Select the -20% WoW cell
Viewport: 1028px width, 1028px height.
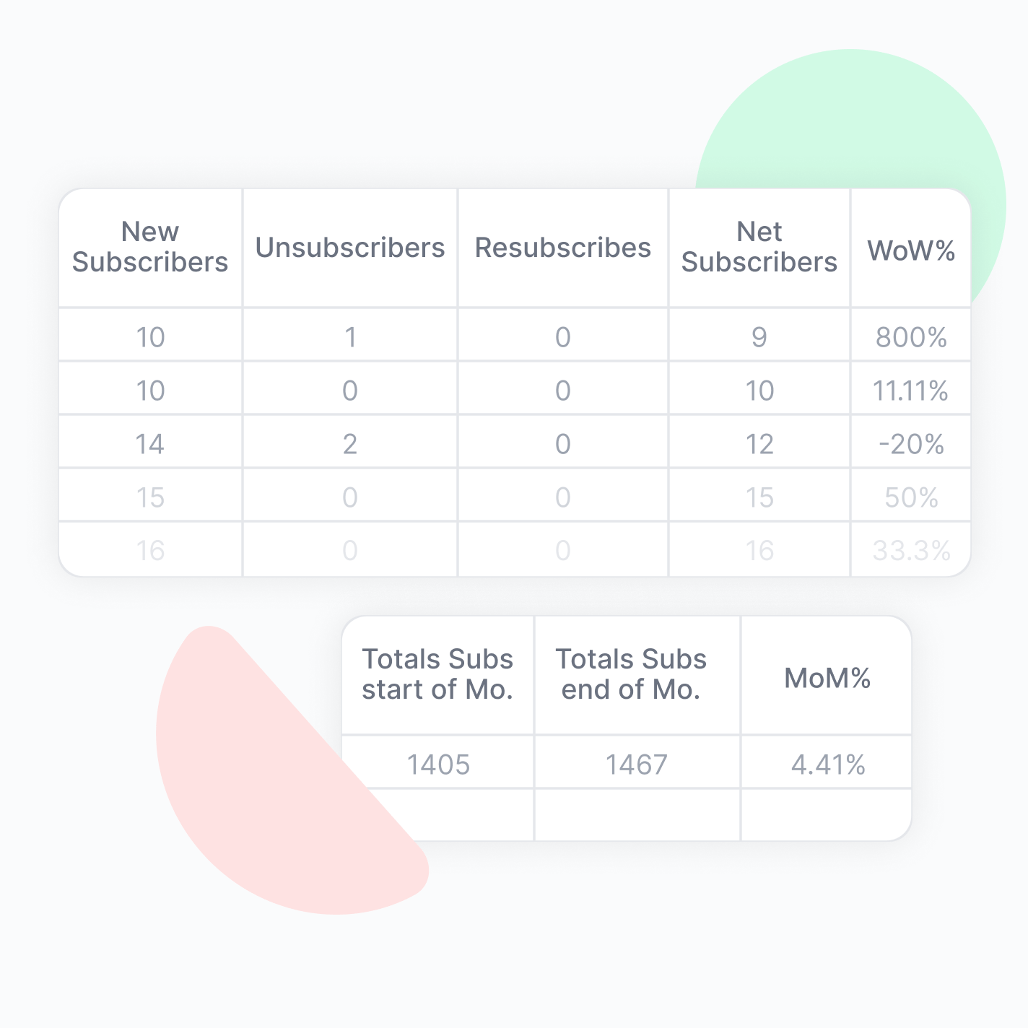click(x=911, y=444)
